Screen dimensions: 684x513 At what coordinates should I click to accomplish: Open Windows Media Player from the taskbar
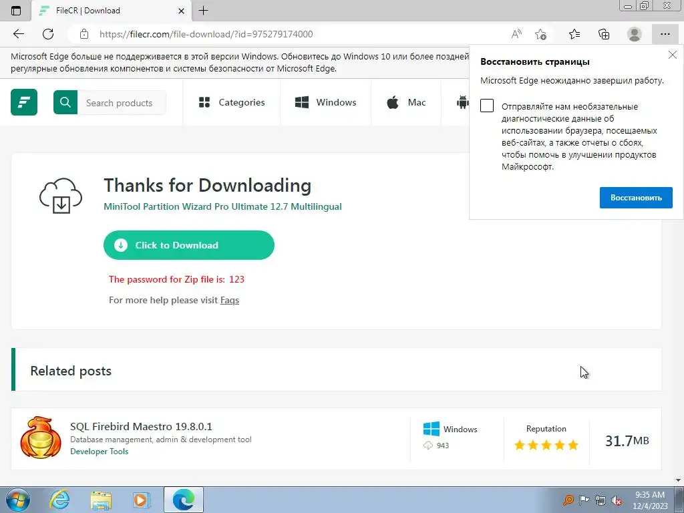coord(142,500)
